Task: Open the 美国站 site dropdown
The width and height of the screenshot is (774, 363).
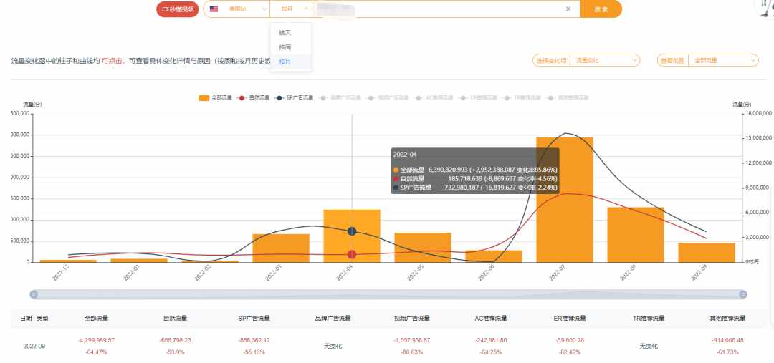Action: pos(236,9)
